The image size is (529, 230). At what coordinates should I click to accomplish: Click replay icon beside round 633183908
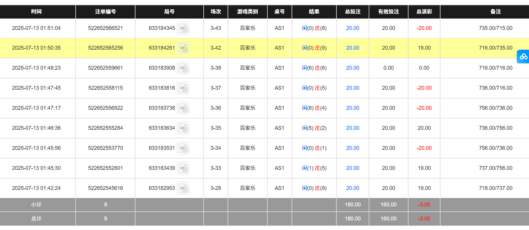coord(183,68)
